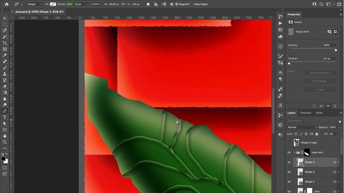Toggle mask enable eye in Properties
This screenshot has width=344, height=193.
(x=328, y=106)
